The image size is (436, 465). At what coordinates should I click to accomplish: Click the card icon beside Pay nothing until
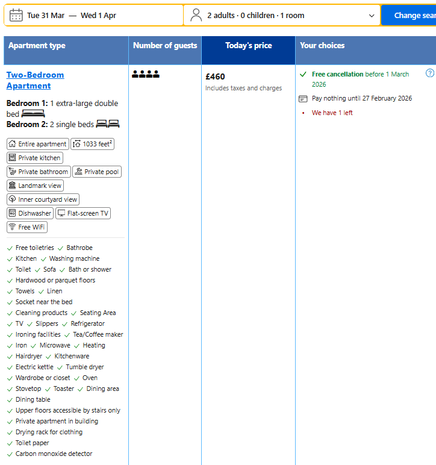[x=303, y=99]
